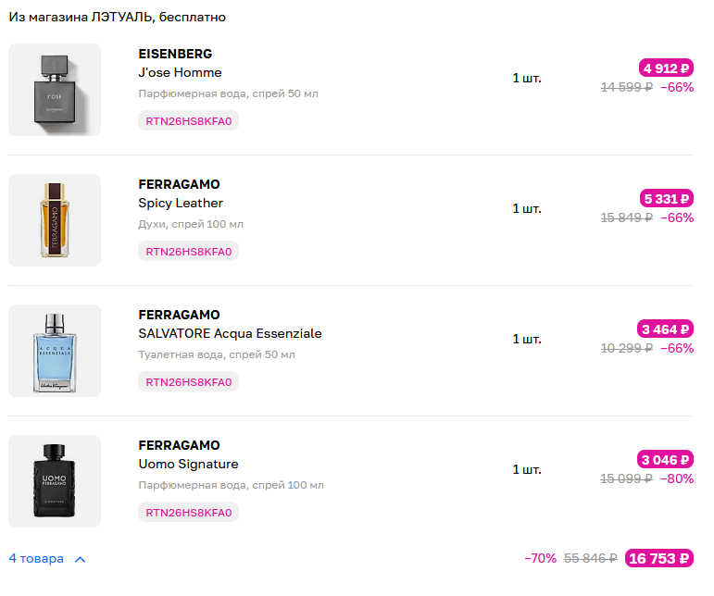Click the 16 753 ₽ total price badge

coord(659,558)
